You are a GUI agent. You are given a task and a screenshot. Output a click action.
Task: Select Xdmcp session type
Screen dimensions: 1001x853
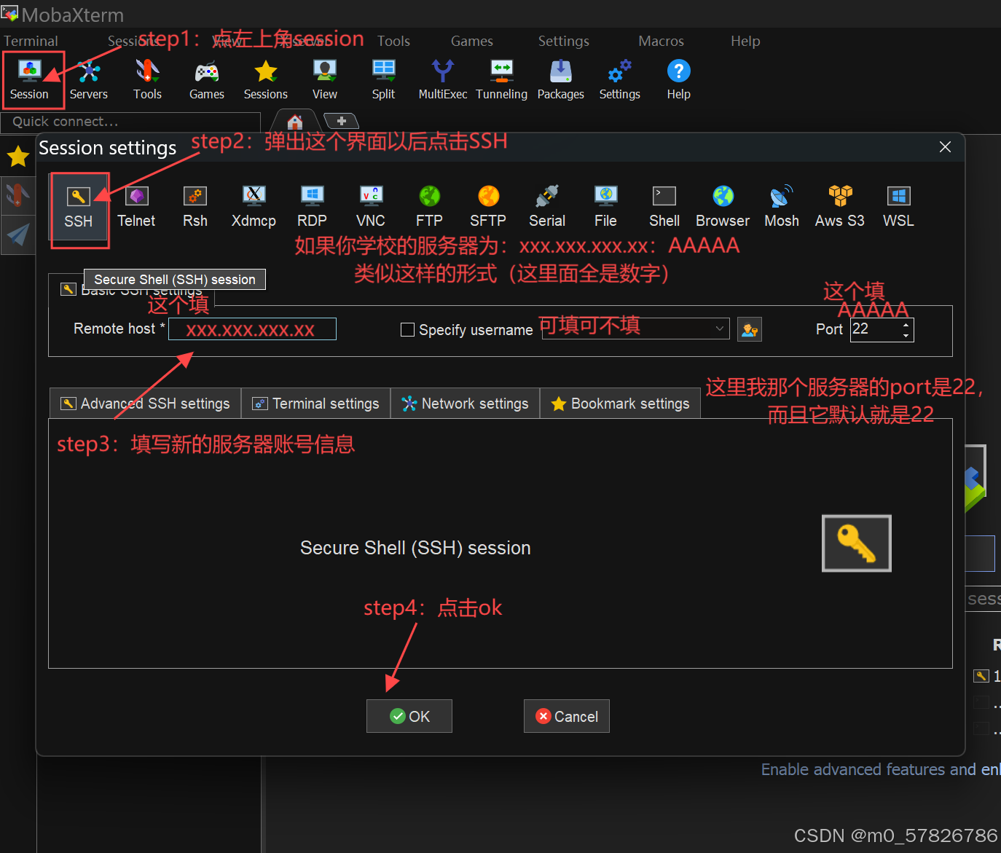tap(254, 207)
